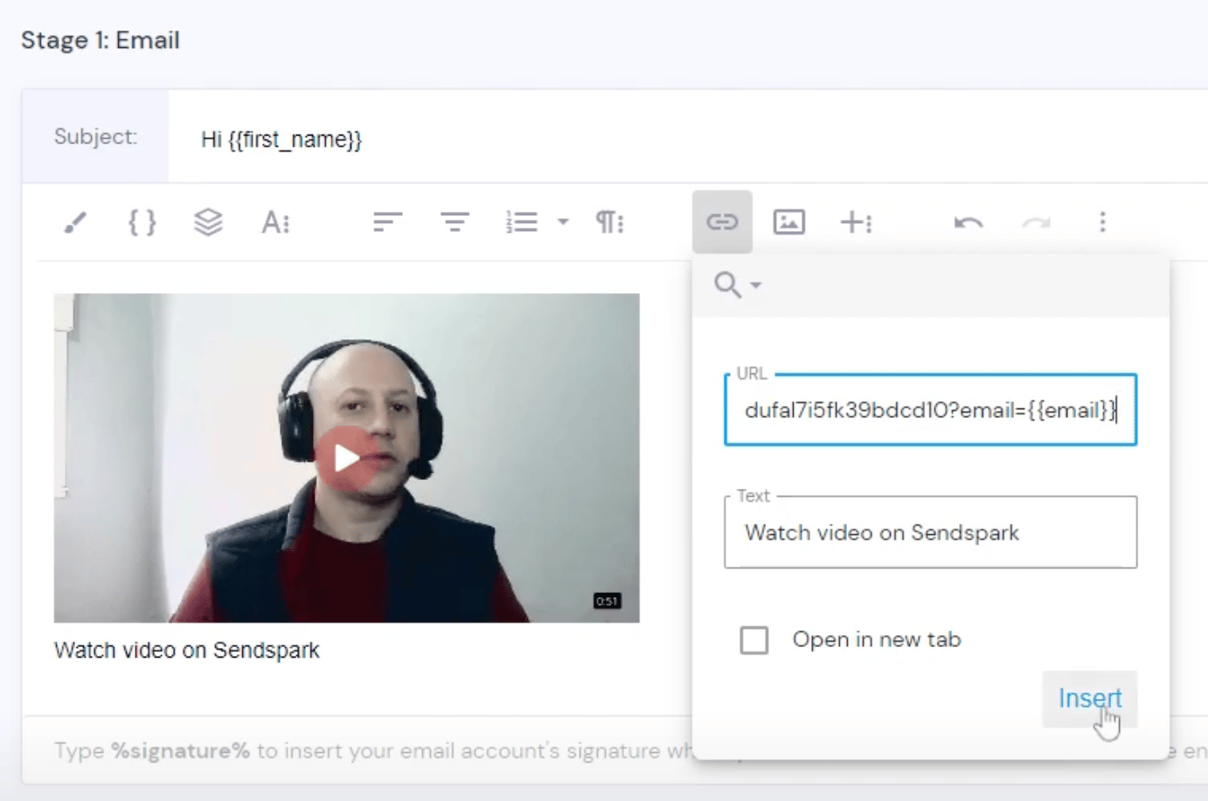Click the link Text field
The image size is (1208, 801).
(x=930, y=533)
